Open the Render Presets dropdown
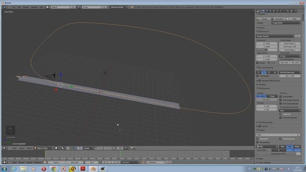 tap(275, 36)
